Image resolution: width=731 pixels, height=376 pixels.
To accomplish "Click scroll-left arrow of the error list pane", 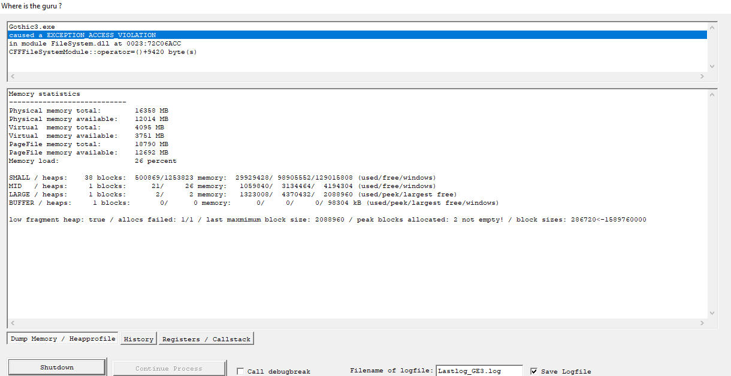I will pyautogui.click(x=12, y=77).
